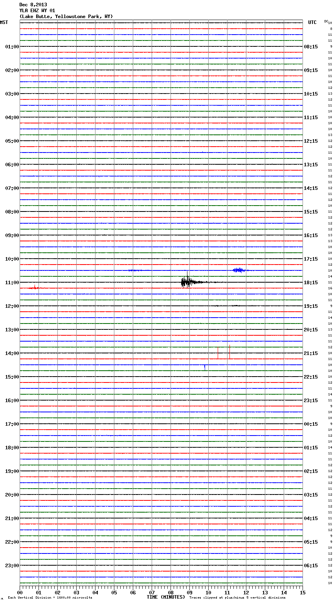Screen dimensions: 334x603
Task: Click the 21:15 UTC label
Action: click(x=311, y=353)
